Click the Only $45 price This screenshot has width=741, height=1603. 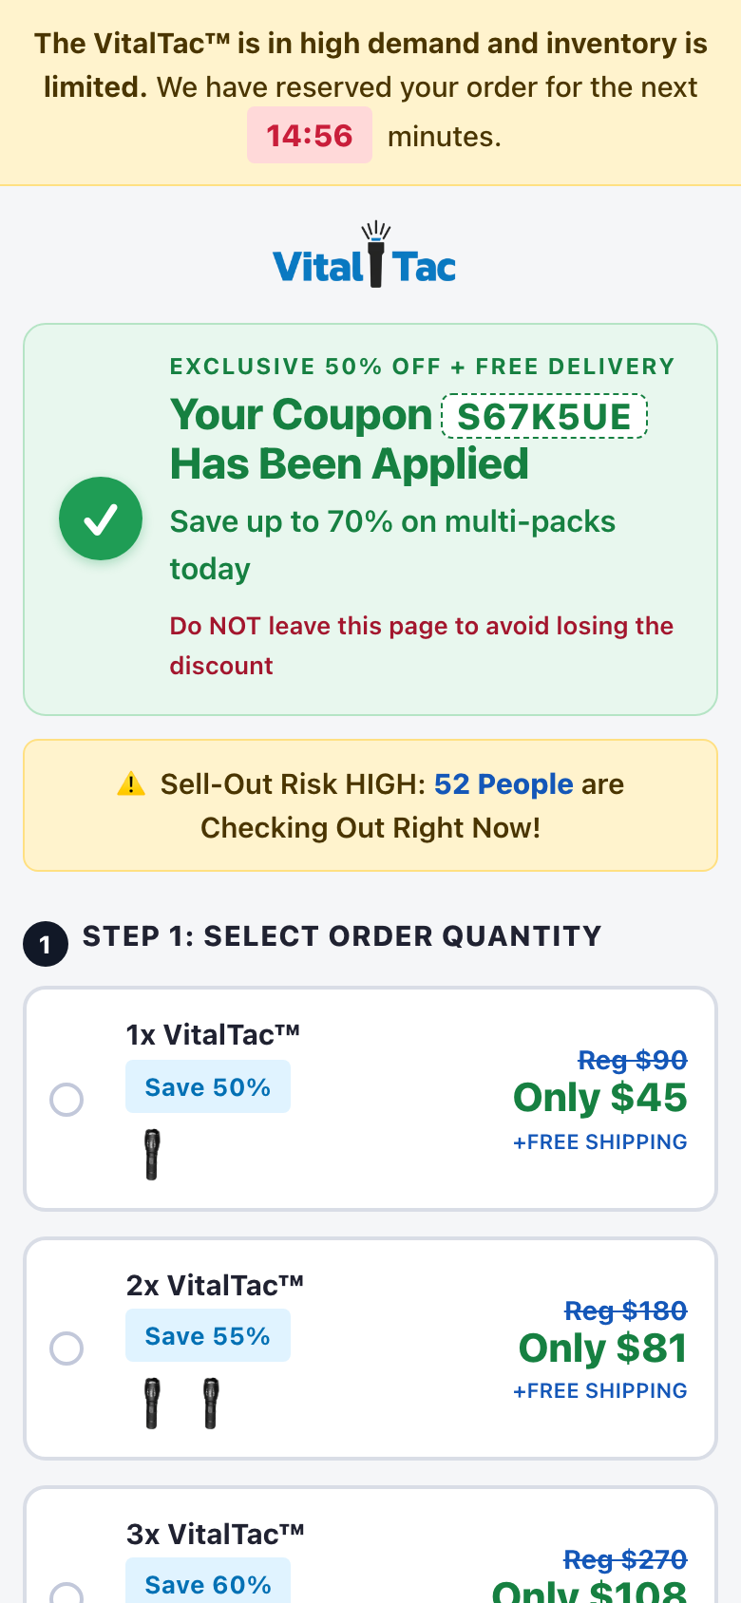(x=600, y=1098)
